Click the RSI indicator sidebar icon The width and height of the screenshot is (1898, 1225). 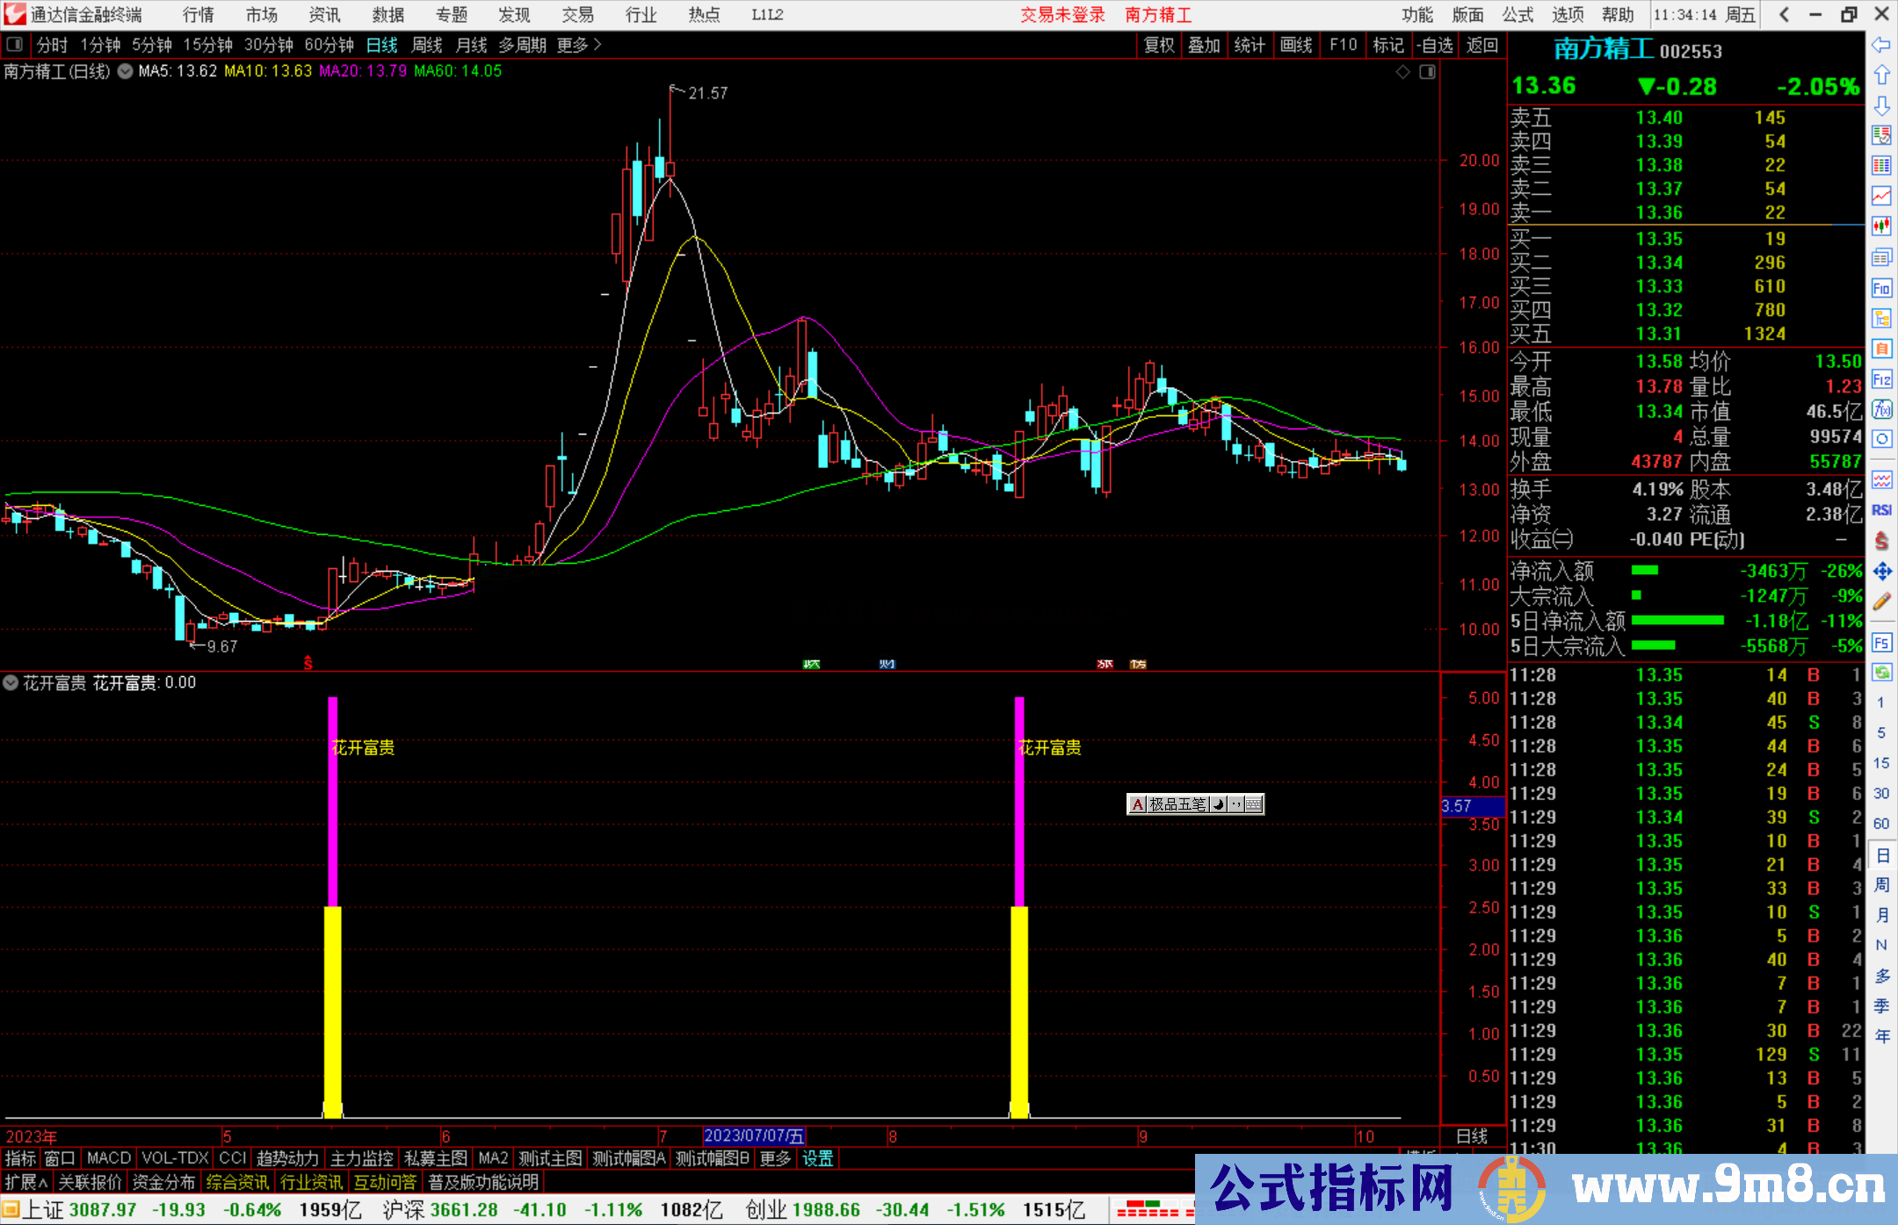coord(1881,510)
